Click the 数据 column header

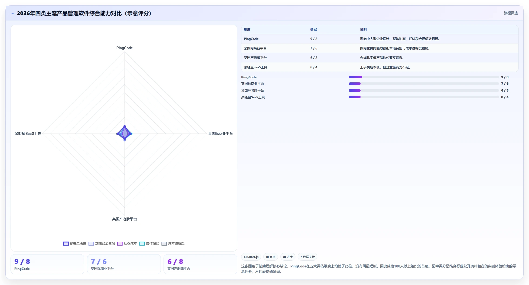pyautogui.click(x=314, y=30)
